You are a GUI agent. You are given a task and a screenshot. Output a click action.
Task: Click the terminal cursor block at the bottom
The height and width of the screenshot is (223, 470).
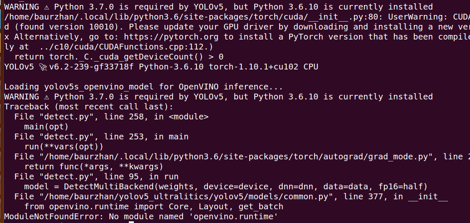pyautogui.click(x=131, y=223)
